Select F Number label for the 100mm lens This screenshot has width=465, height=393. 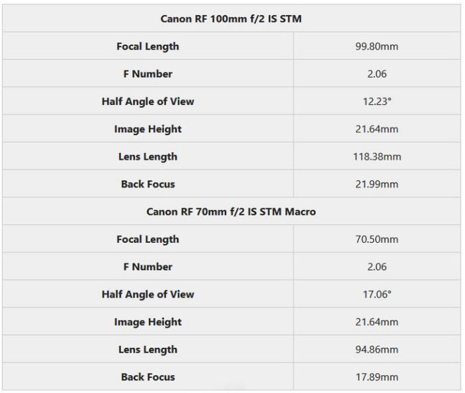[148, 74]
